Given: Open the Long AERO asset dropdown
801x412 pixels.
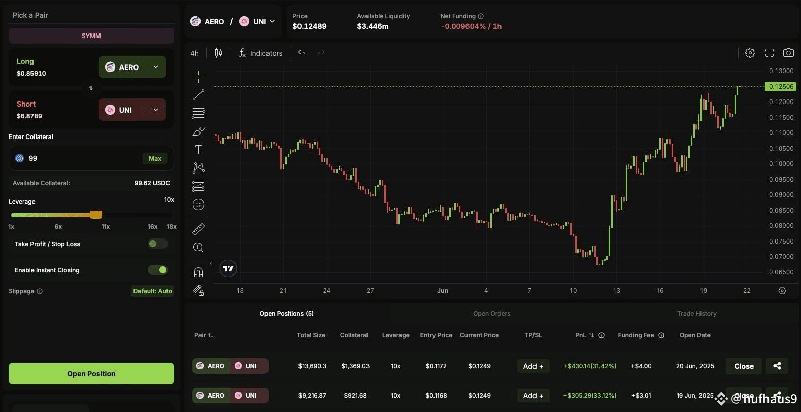Looking at the screenshot, I should pyautogui.click(x=132, y=67).
